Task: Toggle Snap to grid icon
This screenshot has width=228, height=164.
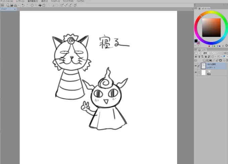Action: (x=70, y=5)
